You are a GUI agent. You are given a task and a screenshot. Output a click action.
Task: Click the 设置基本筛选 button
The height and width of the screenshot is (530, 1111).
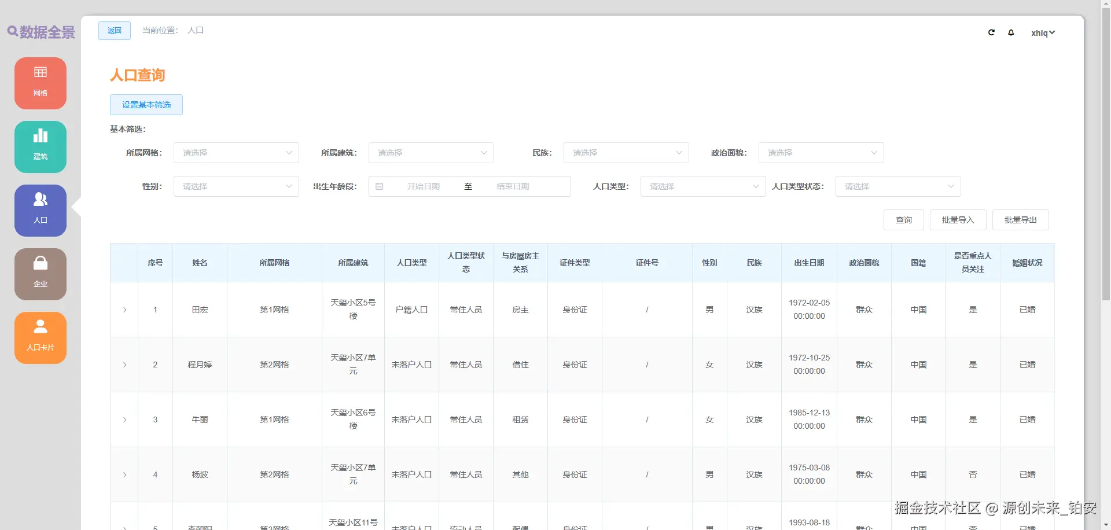pyautogui.click(x=146, y=105)
